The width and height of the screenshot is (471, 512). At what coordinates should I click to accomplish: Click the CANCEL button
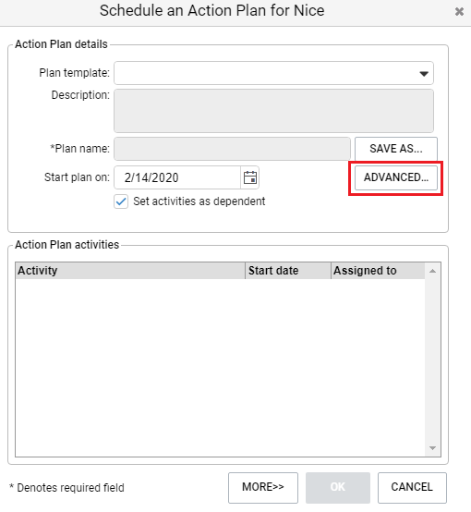coord(412,487)
